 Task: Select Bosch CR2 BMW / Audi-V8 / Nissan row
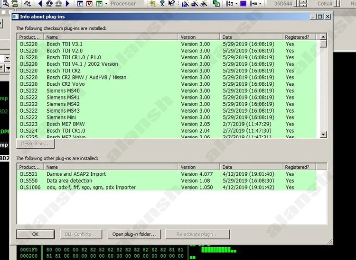click(x=167, y=77)
